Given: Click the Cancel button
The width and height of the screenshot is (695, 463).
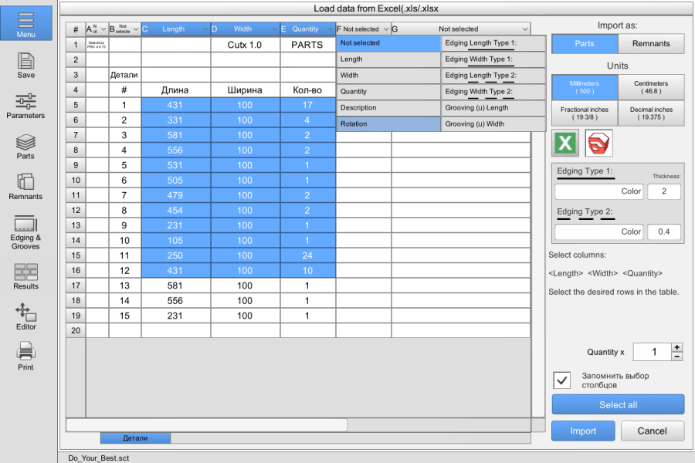Looking at the screenshot, I should pos(652,431).
